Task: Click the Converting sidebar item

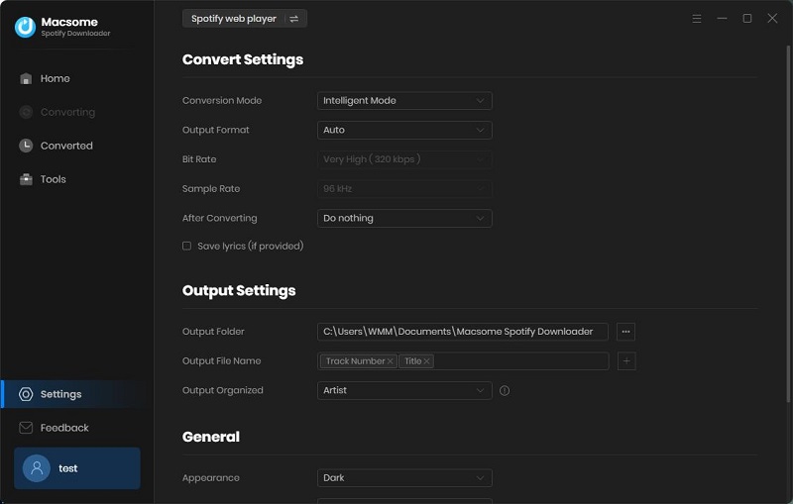Action: coord(67,112)
